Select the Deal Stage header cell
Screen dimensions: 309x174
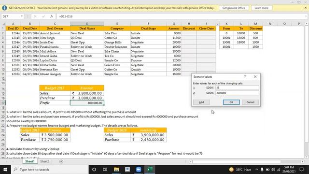148,29
